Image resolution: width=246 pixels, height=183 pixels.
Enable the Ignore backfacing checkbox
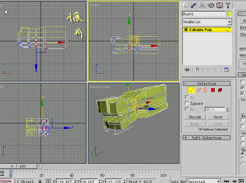[x=187, y=103]
